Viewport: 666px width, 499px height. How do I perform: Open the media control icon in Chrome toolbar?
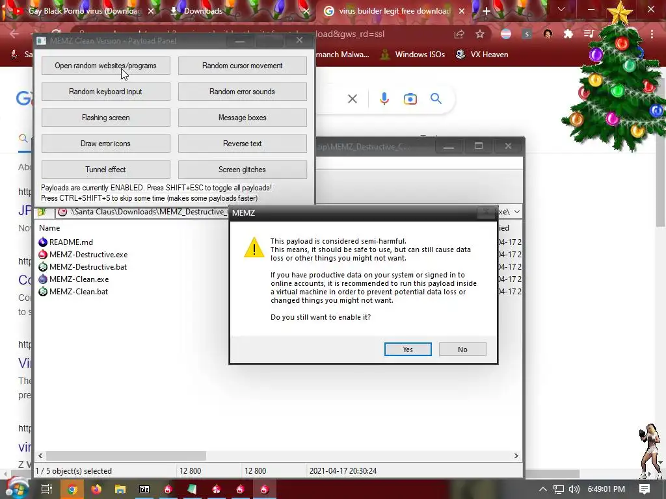point(589,34)
